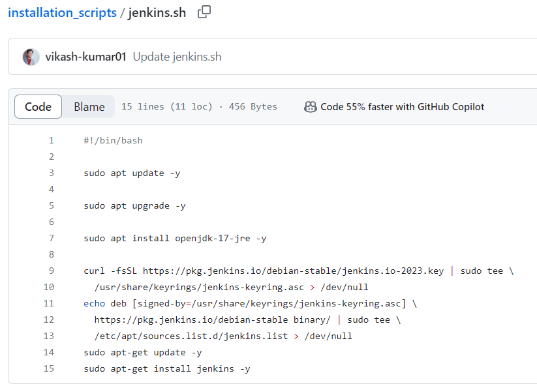Click 'https://pkg.jenkins.io/debian-stable binary/' text
This screenshot has width=537, height=386.
[212, 320]
